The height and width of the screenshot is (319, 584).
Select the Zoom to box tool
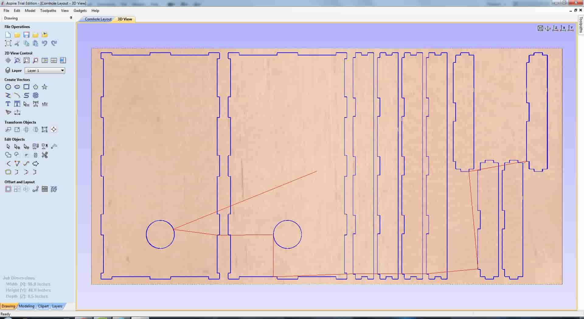point(17,60)
